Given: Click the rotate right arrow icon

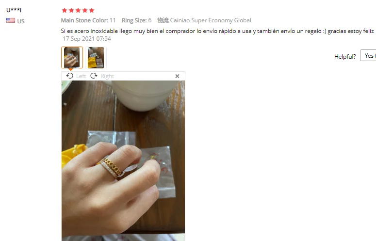Looking at the screenshot, I should pos(94,76).
